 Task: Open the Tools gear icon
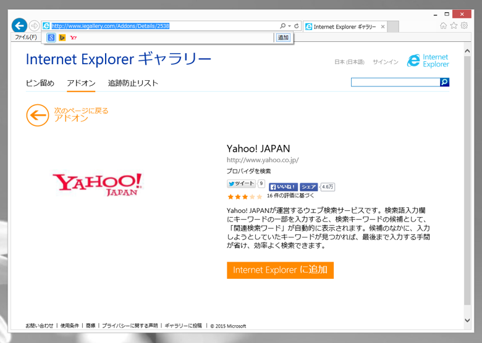464,25
